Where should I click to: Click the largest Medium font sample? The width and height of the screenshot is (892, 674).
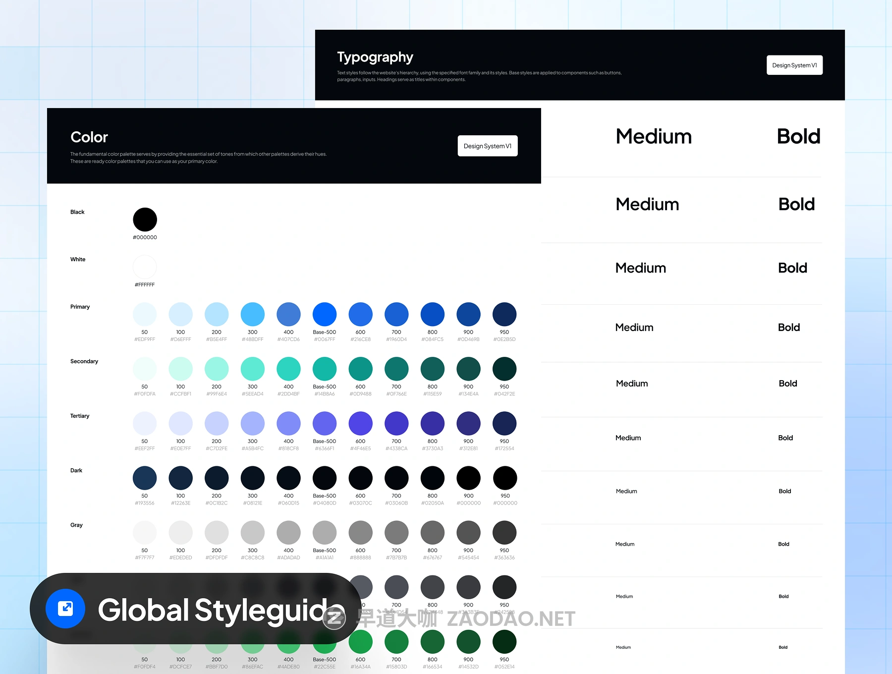pyautogui.click(x=654, y=136)
